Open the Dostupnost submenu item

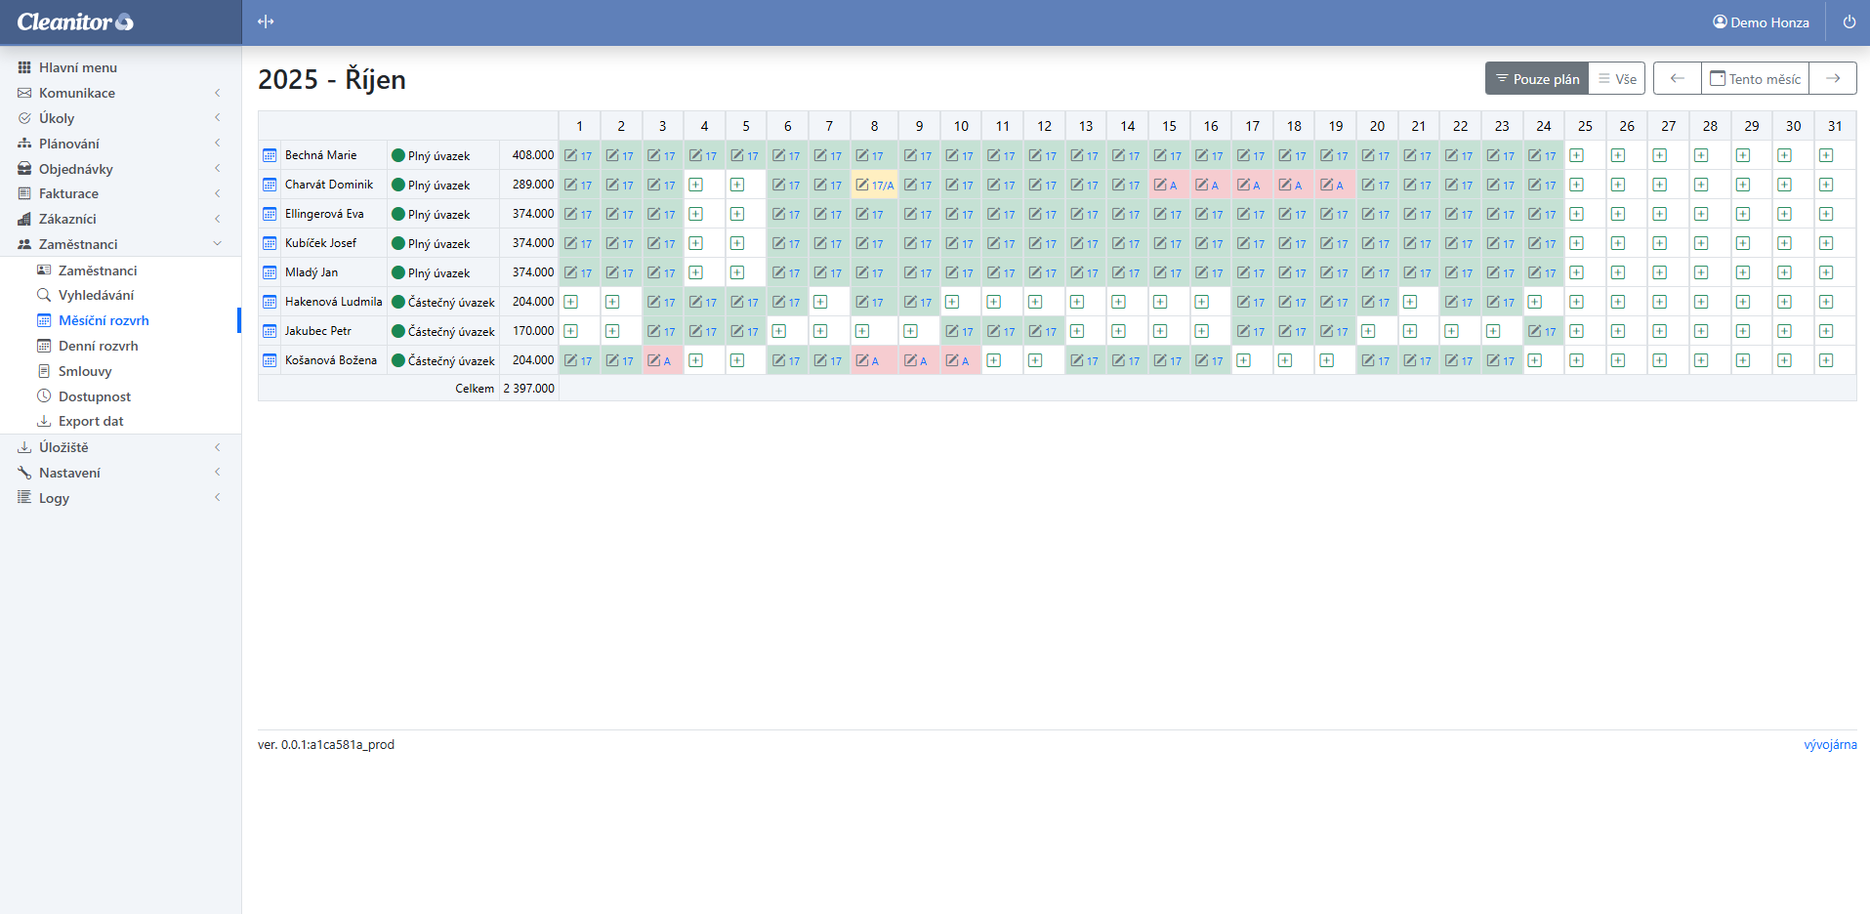pyautogui.click(x=94, y=396)
